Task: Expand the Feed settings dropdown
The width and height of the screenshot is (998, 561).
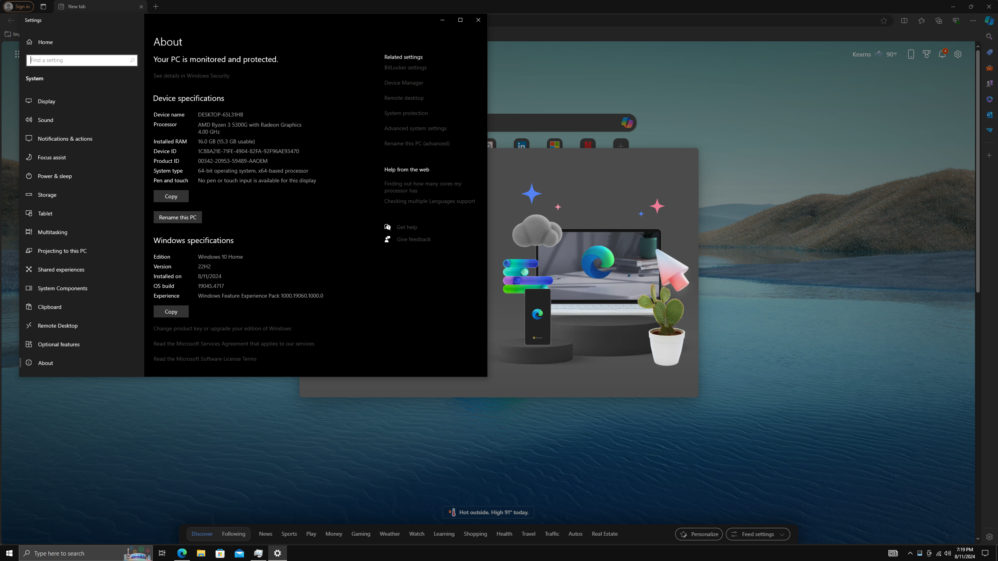Action: [x=757, y=534]
